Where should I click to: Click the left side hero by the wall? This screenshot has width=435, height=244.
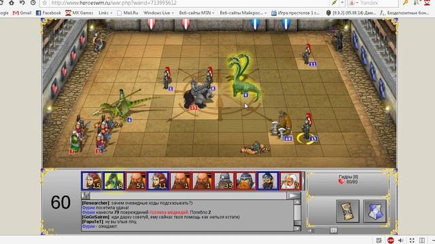[98, 42]
